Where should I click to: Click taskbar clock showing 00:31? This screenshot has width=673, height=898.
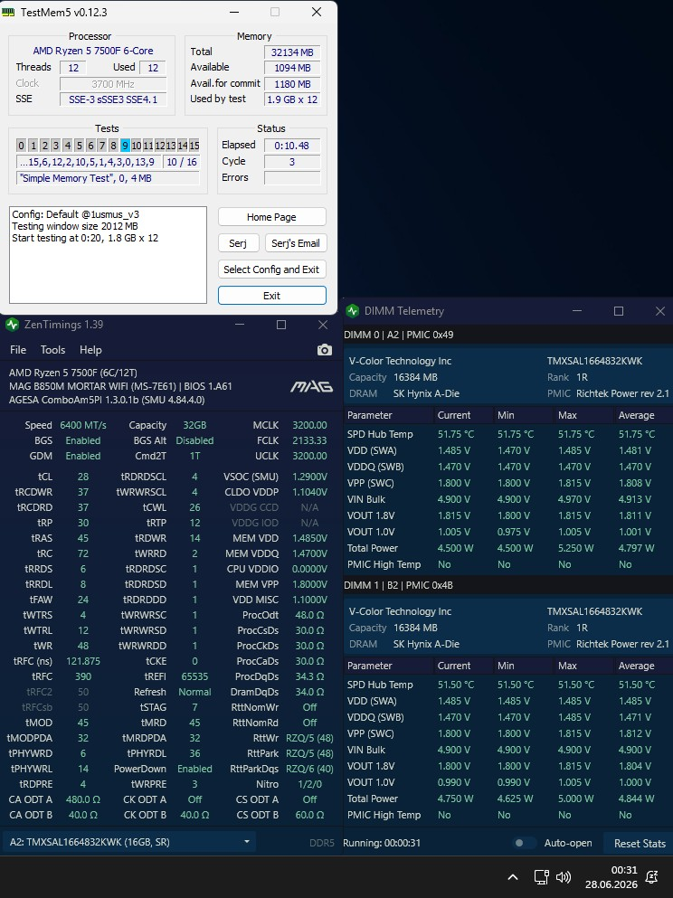(x=624, y=870)
